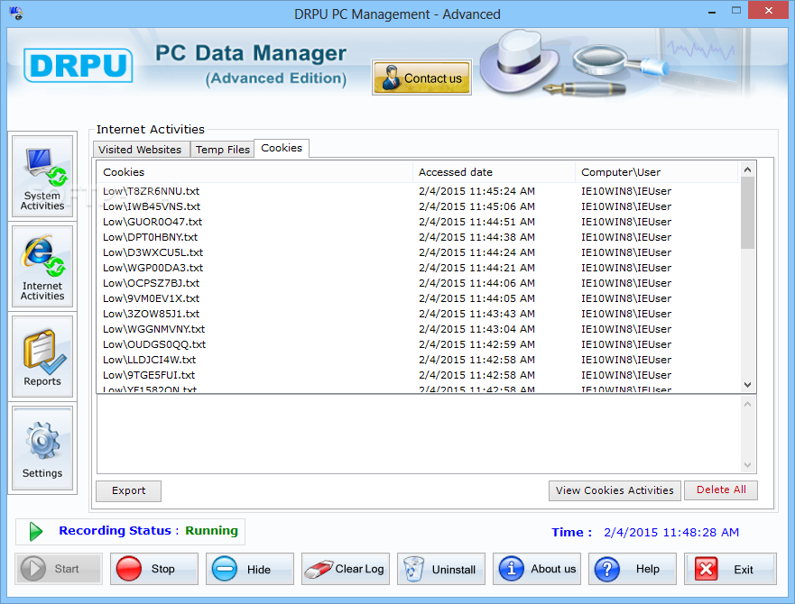Viewport: 795px width, 604px height.
Task: Select the Cookies tab
Action: [282, 148]
